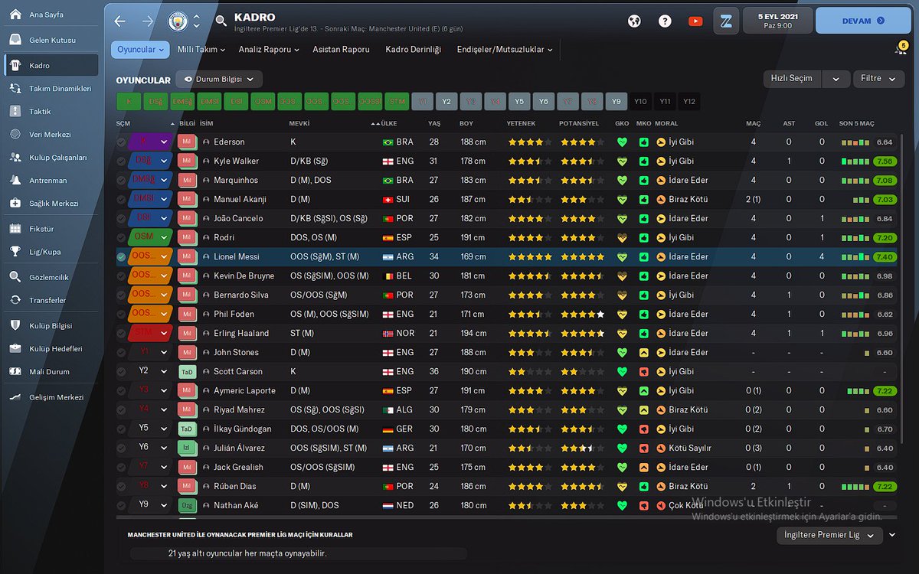Click Ederson's green heart condition icon
The width and height of the screenshot is (919, 574).
tap(622, 142)
